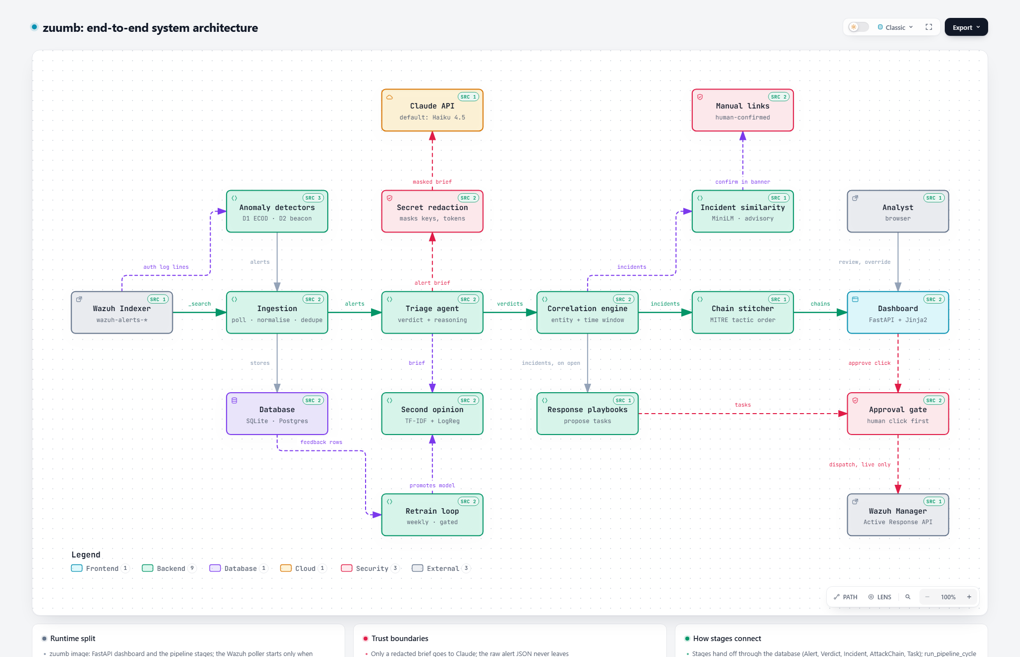Image resolution: width=1020 pixels, height=657 pixels.
Task: Click the external icon on Wazuh Indexer node
Action: 79,299
